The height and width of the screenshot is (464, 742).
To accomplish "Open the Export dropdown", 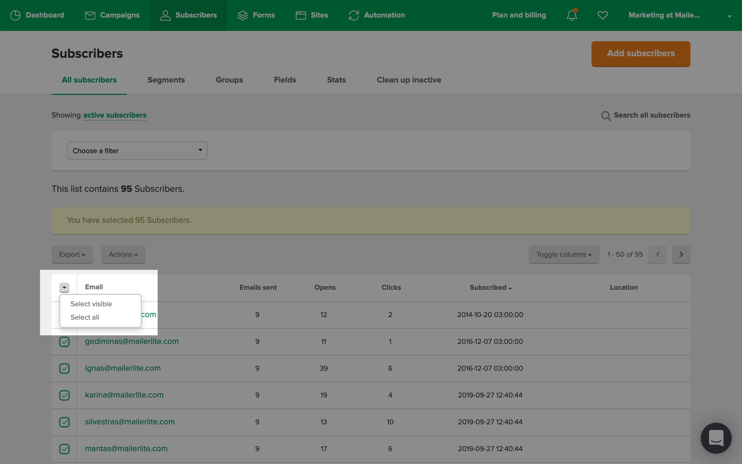I will (72, 254).
